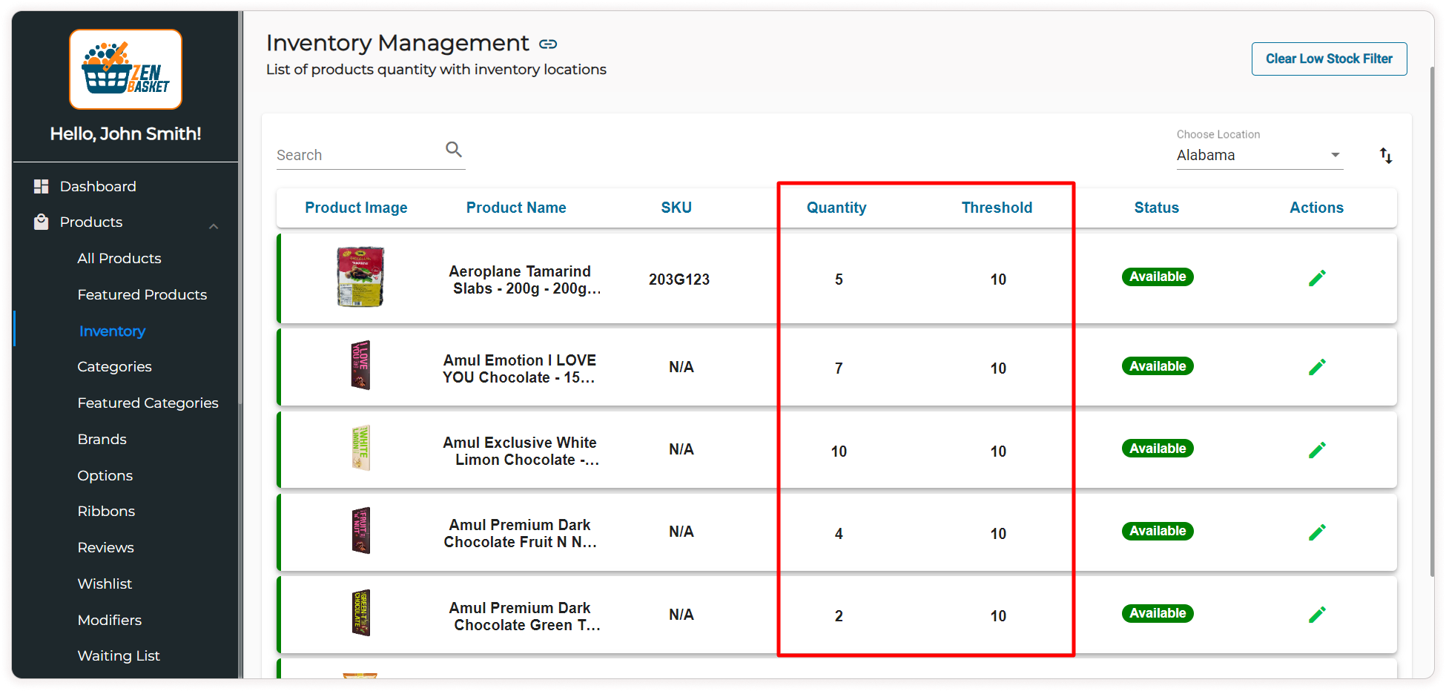Click the Status column header
Screen dimensions: 1446x691
click(x=1156, y=208)
